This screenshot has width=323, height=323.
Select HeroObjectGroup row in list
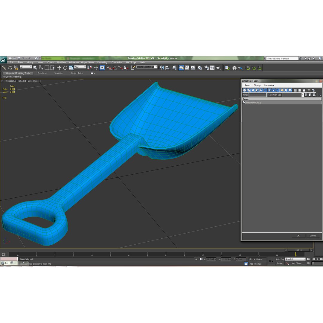[x=282, y=102]
